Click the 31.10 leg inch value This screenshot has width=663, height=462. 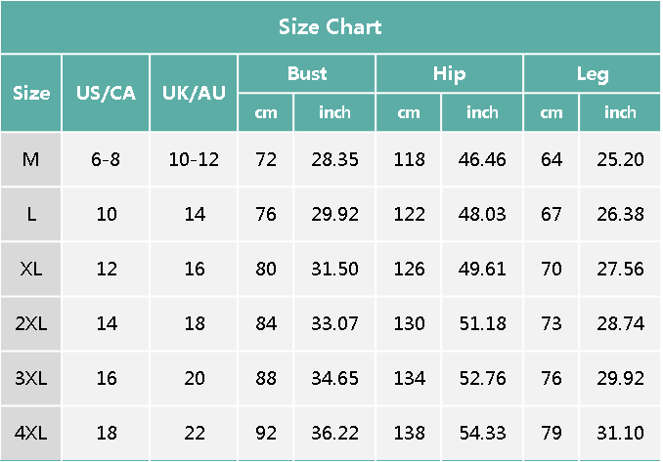[x=620, y=433]
